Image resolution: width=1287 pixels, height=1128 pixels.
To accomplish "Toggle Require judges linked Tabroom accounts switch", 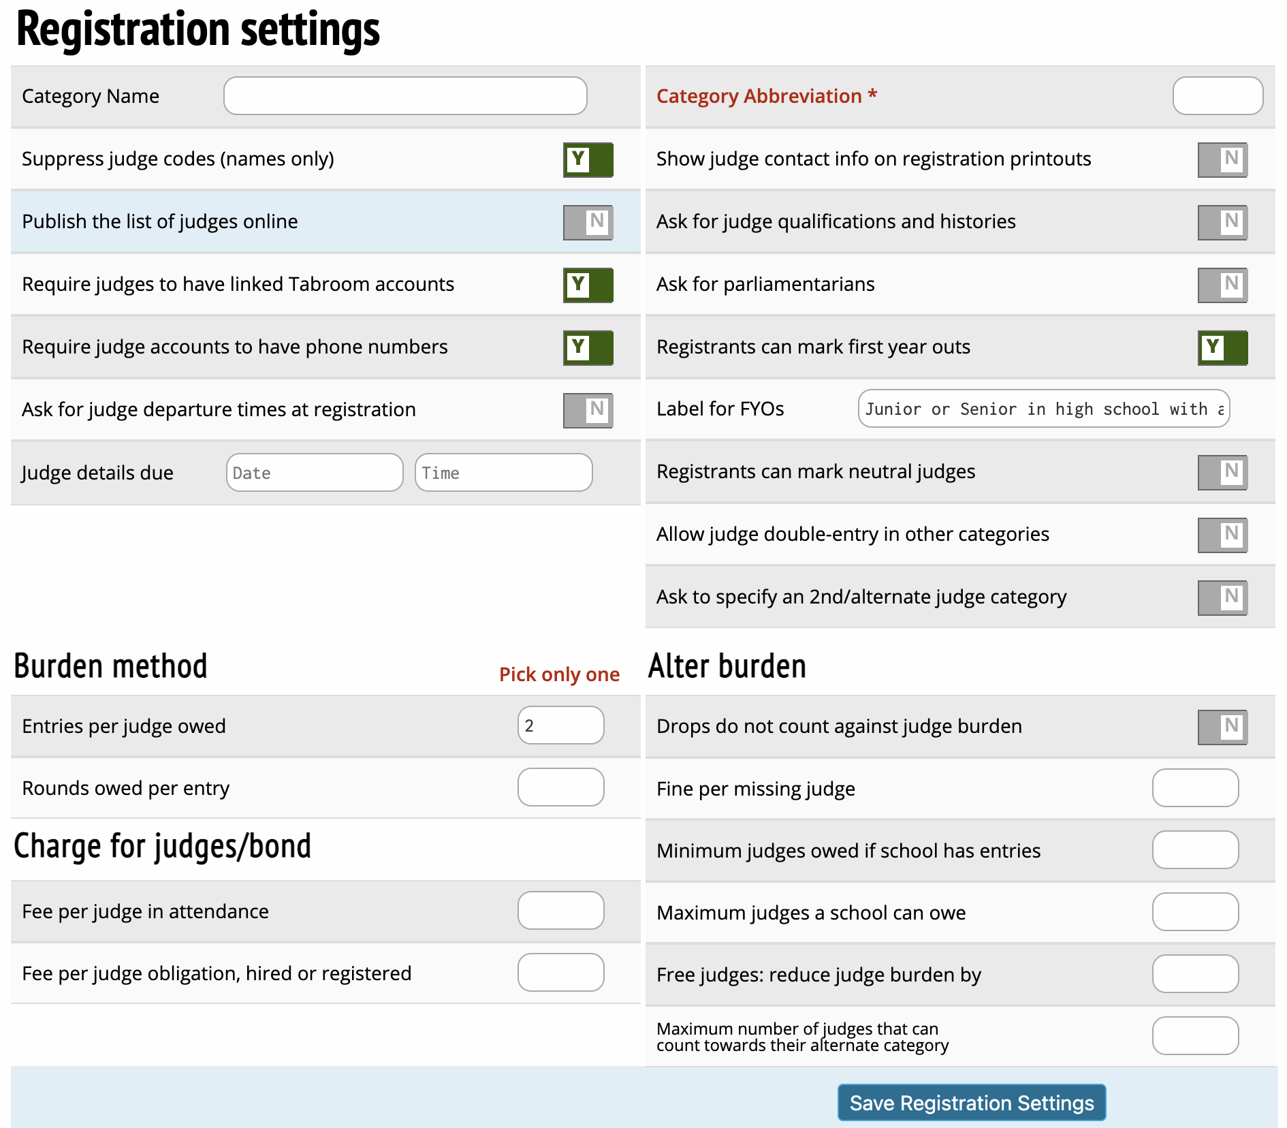I will (588, 285).
